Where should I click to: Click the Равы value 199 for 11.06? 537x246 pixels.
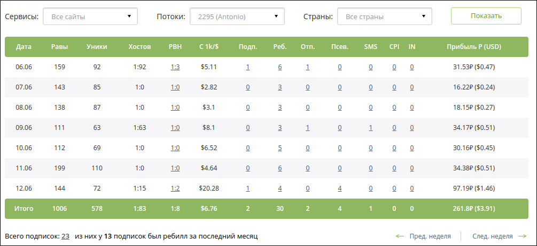point(59,168)
